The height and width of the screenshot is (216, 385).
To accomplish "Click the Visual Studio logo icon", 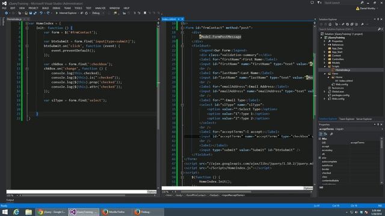I will coord(4,3).
